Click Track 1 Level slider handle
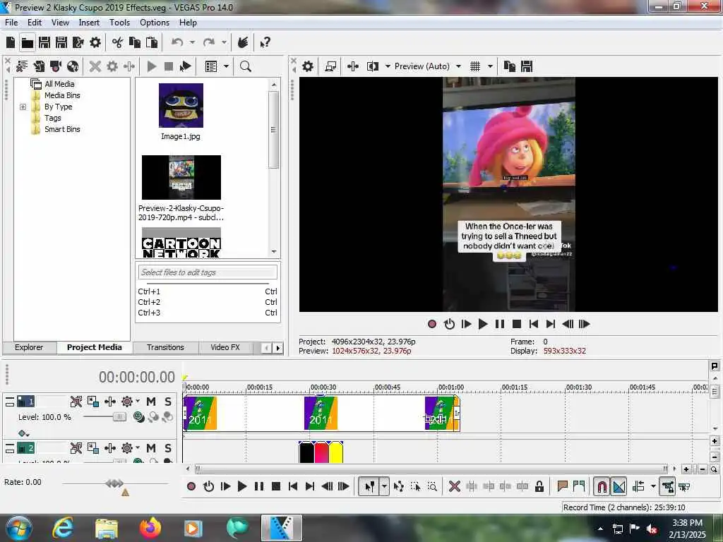 tap(119, 417)
